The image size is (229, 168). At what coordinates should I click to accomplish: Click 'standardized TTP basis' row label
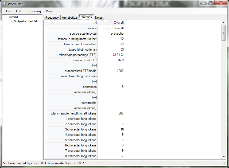[80, 71]
